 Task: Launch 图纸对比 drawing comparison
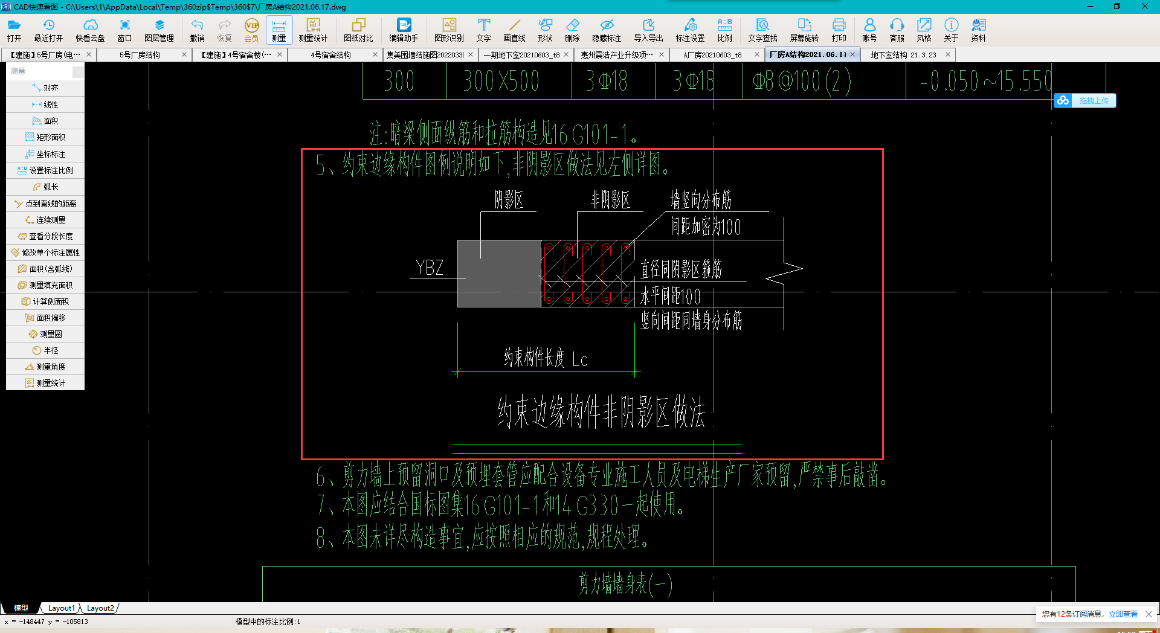pos(358,30)
